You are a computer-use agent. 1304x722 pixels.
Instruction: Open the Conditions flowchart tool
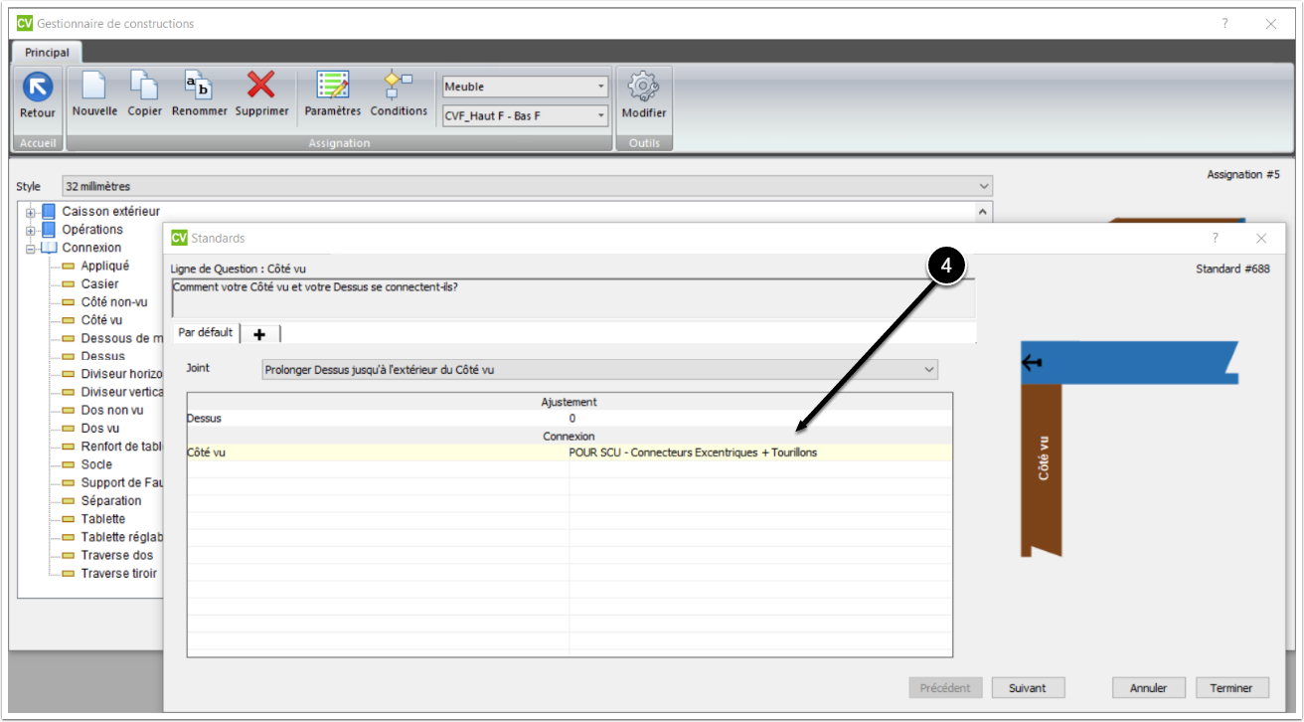tap(399, 86)
